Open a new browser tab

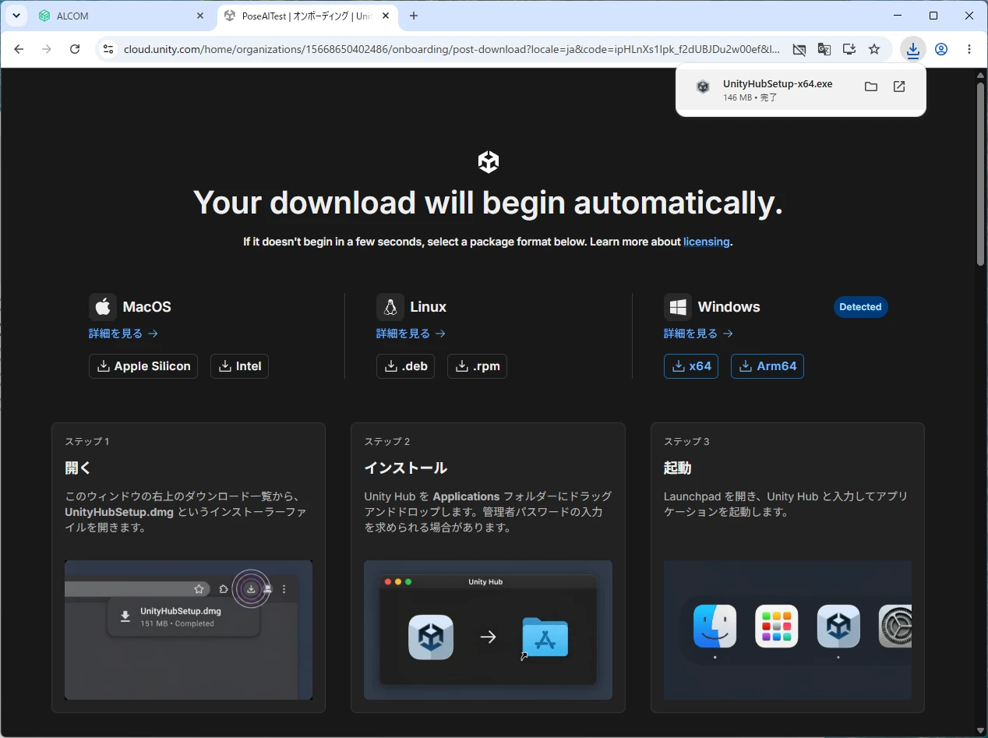[414, 16]
